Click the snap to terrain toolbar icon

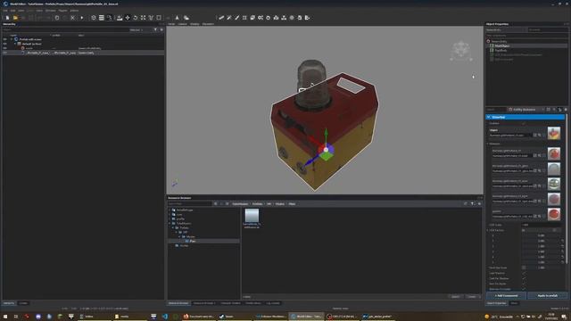coord(120,18)
